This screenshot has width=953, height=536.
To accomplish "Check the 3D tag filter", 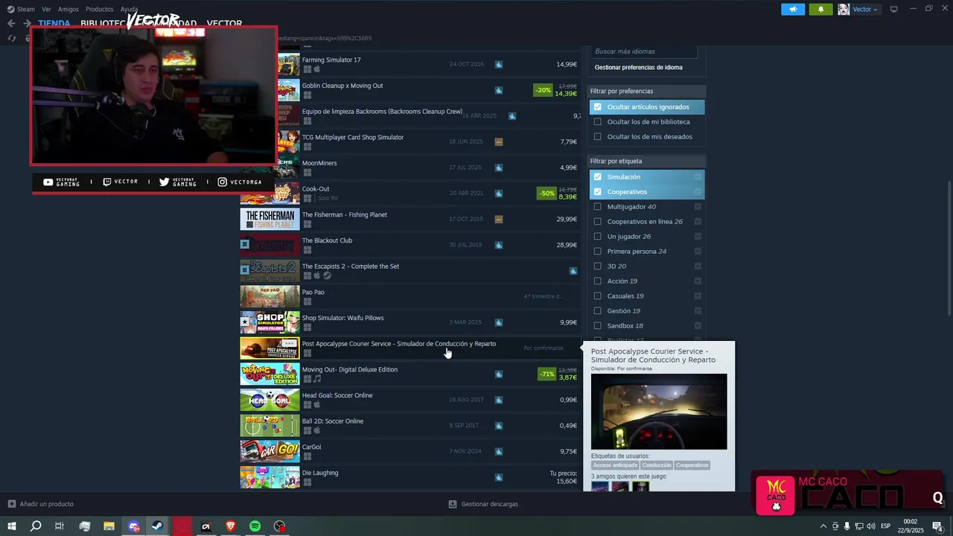I will coord(597,267).
